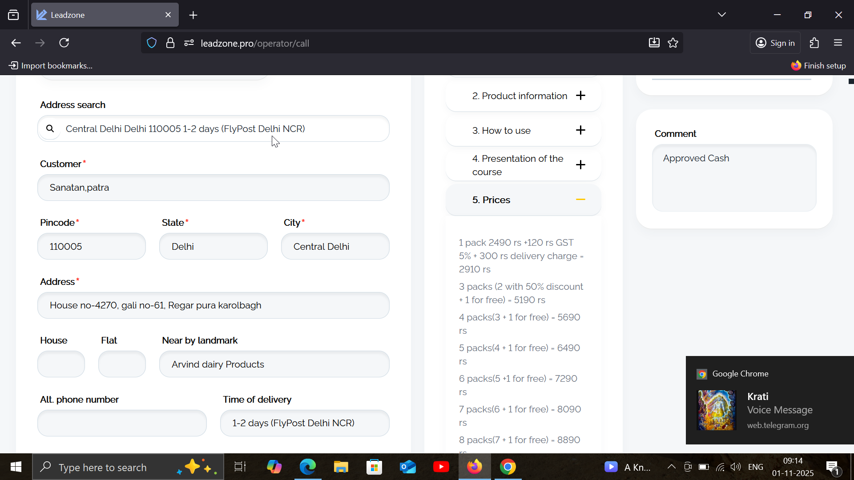Viewport: 854px width, 480px height.
Task: Collapse the Prices section
Action: (580, 200)
